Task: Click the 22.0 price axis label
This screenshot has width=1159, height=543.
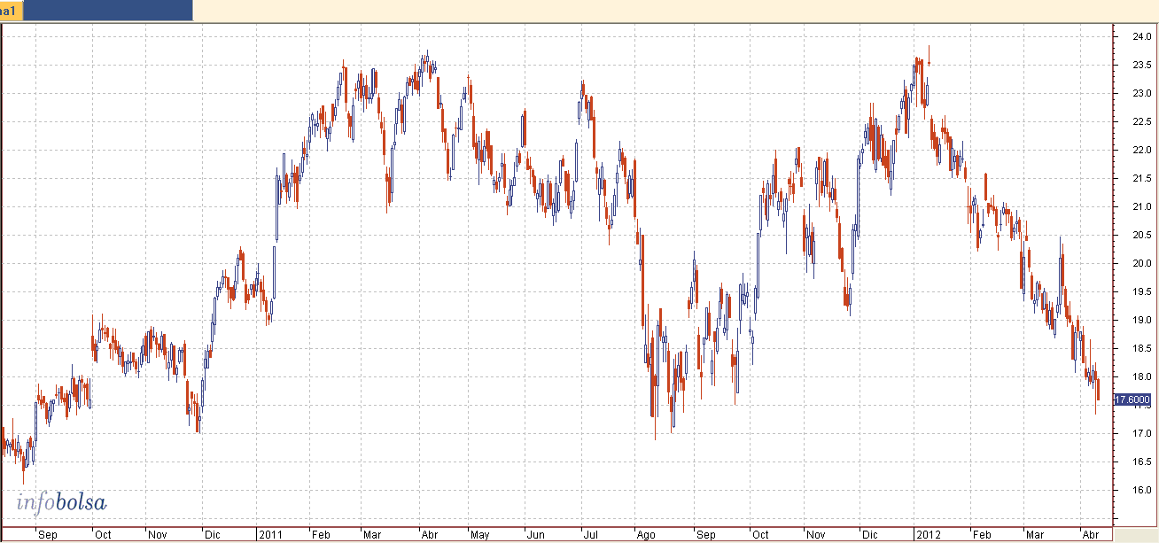Action: pos(1141,150)
